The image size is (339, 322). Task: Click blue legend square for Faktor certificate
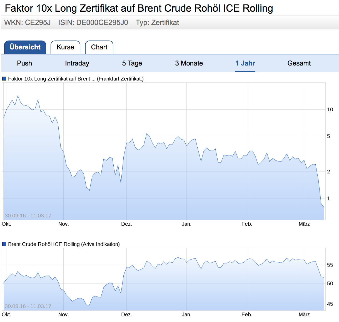tap(4, 79)
